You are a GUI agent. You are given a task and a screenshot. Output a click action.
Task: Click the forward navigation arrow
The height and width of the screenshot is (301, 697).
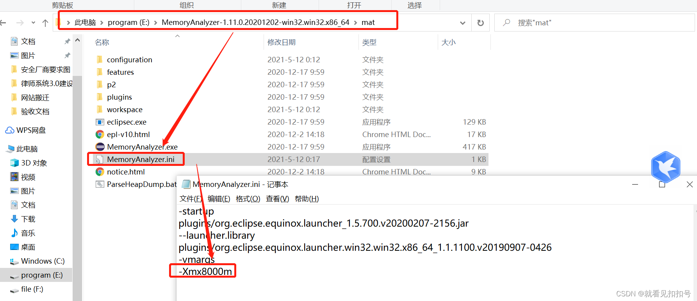click(x=20, y=23)
